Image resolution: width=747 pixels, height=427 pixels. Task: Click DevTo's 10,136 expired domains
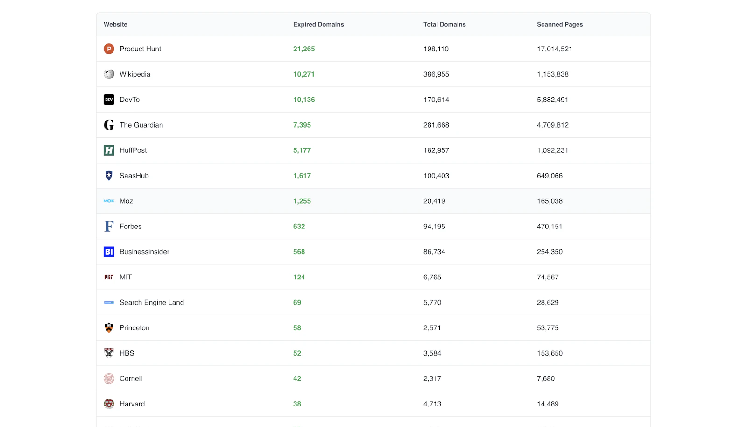tap(304, 100)
